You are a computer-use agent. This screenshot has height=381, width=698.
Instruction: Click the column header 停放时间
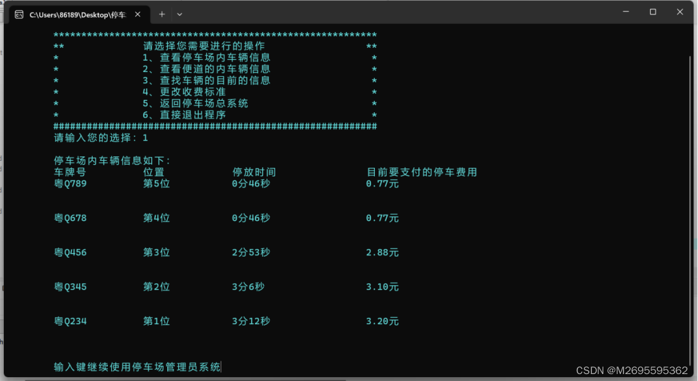(x=254, y=172)
